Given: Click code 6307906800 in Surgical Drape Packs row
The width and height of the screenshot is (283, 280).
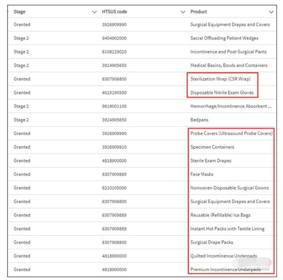Looking at the screenshot, I should 114,242.
